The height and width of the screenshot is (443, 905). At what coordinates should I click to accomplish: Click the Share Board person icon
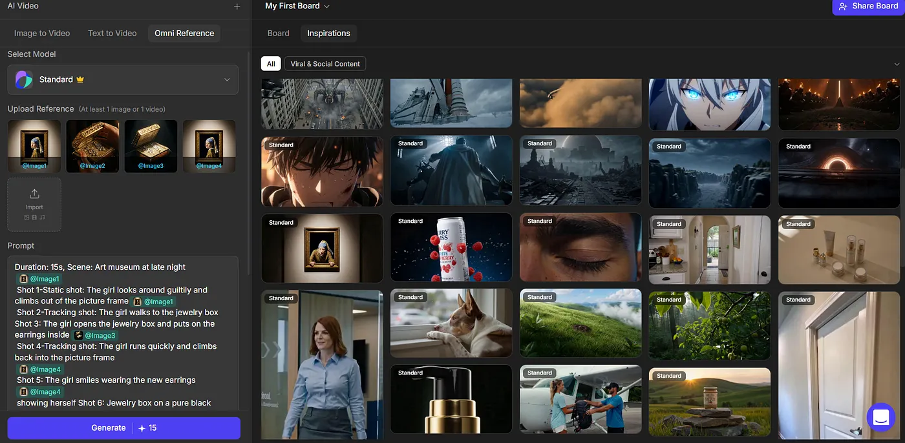(x=843, y=6)
